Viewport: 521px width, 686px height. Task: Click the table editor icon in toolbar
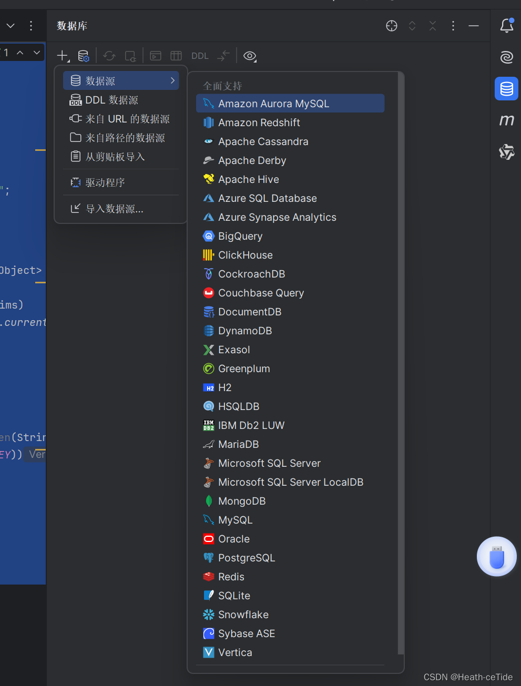click(176, 56)
